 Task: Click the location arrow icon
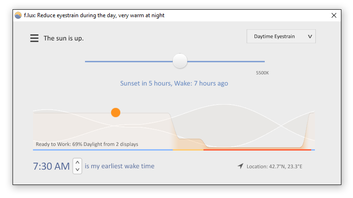point(241,166)
